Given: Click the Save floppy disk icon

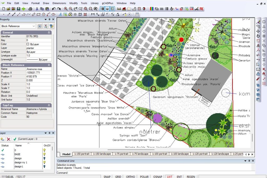Looking at the screenshot, I should 19,9.
